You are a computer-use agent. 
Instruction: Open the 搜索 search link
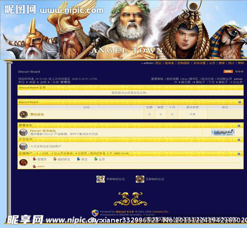pos(221,63)
